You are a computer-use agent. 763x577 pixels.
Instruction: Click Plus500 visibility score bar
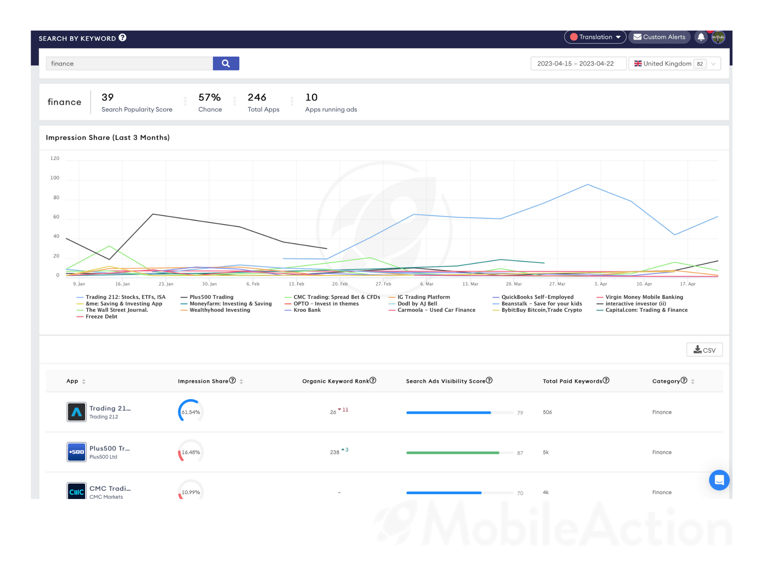tap(460, 453)
